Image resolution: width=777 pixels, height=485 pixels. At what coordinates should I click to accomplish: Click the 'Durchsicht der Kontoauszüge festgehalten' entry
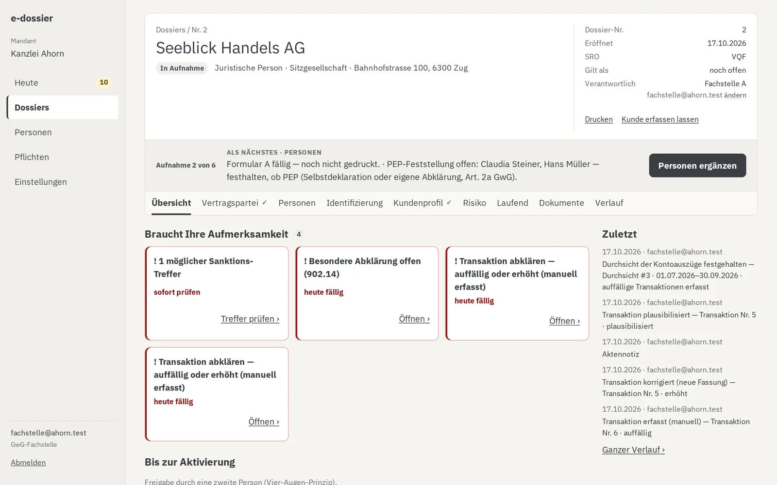(x=678, y=275)
